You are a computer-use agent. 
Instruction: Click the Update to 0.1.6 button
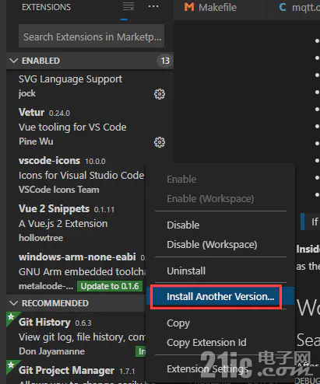coord(110,286)
